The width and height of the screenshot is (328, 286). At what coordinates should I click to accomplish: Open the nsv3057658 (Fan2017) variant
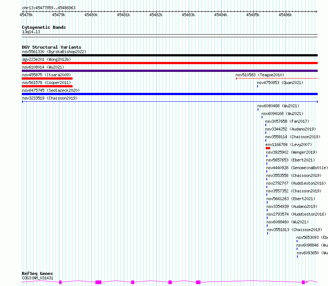tap(287, 121)
